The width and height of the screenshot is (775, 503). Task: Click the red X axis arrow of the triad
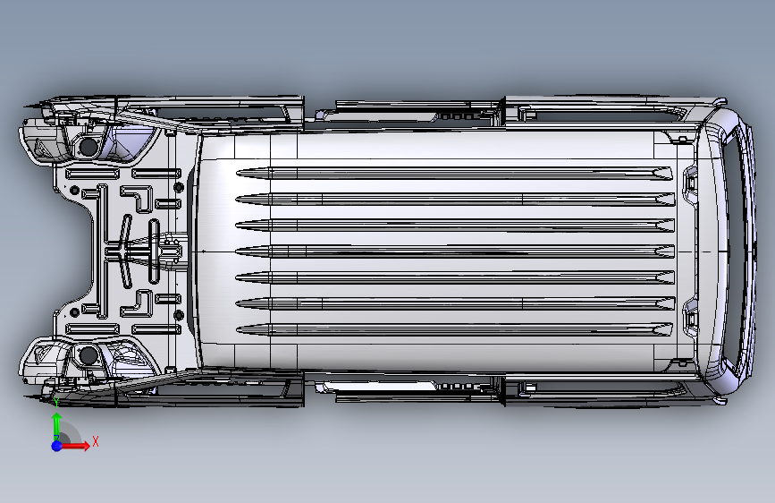75,446
